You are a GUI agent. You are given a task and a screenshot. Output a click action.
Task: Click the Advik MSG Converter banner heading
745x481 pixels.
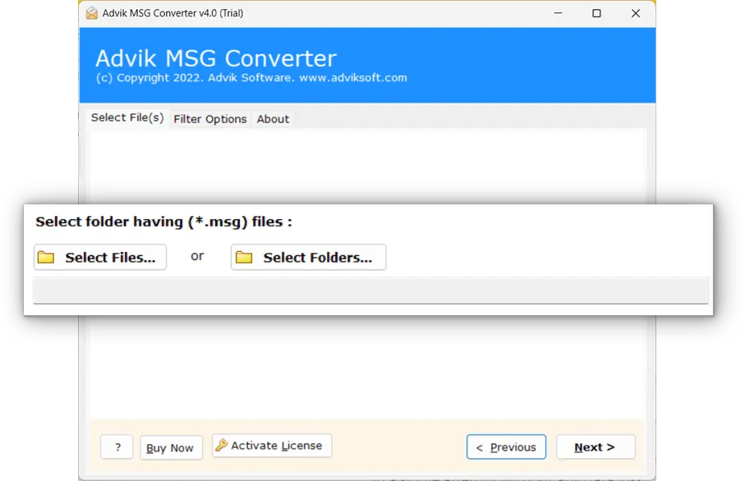[x=216, y=58]
